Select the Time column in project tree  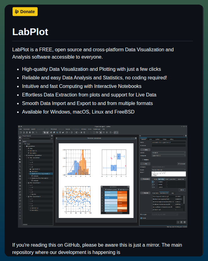click(31, 148)
